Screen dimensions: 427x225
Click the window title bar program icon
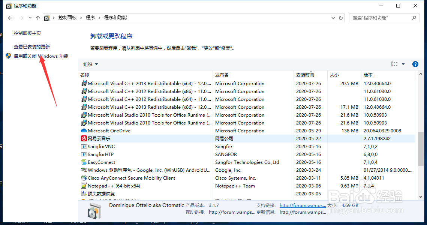(x=9, y=6)
